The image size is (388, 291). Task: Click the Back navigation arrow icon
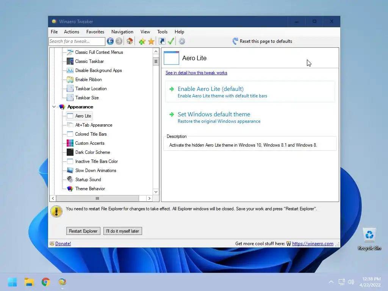110,41
